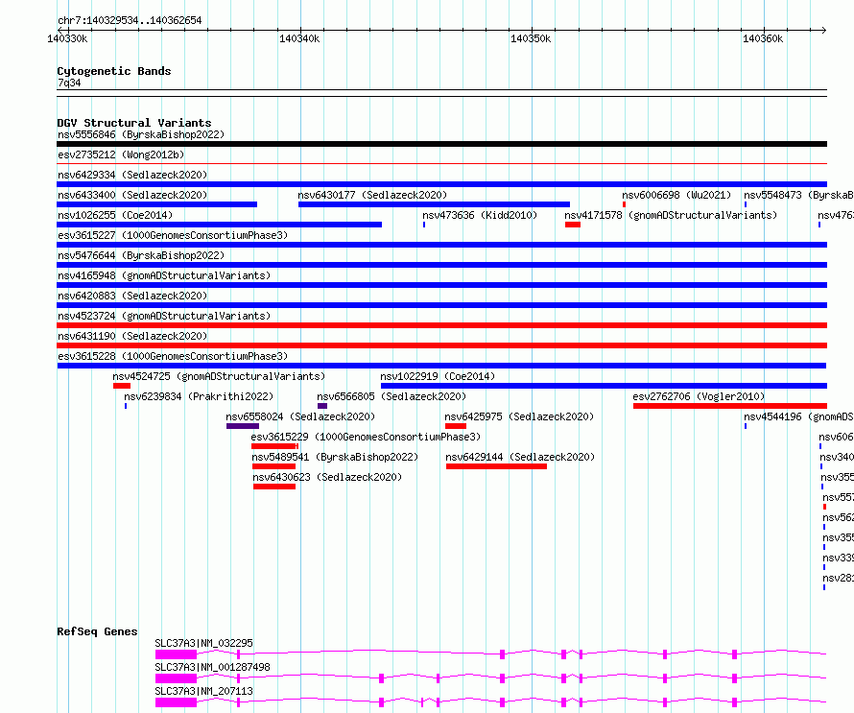Click the red nsv4171578 variant bar
The height and width of the screenshot is (713, 854).
click(x=573, y=225)
